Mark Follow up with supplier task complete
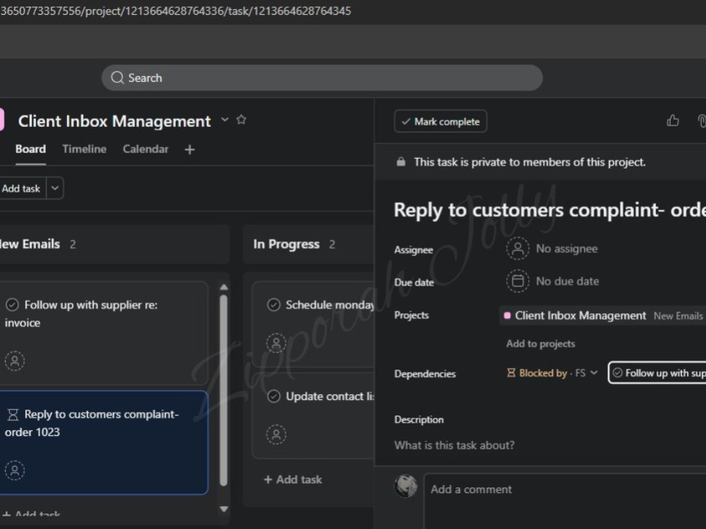Image resolution: width=706 pixels, height=529 pixels. (x=12, y=305)
